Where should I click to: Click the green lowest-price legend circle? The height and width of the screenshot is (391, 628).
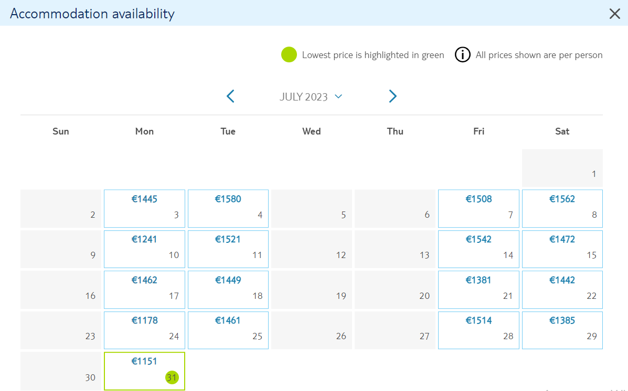point(289,55)
